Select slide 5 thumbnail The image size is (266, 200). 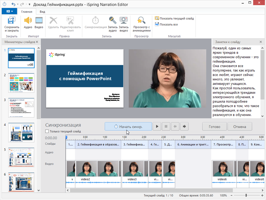21,157
